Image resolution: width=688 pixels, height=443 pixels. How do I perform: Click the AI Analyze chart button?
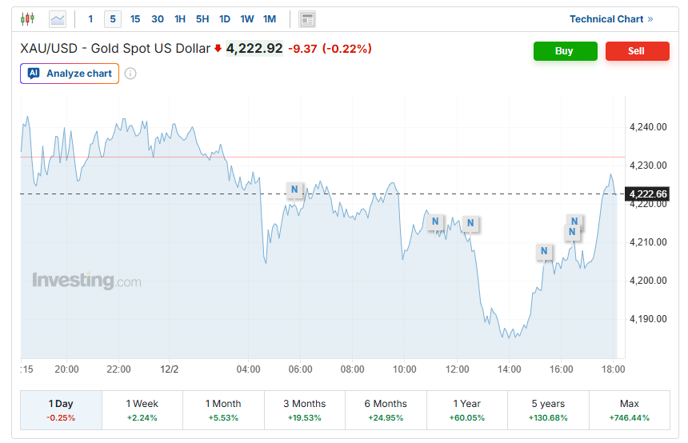tap(70, 74)
